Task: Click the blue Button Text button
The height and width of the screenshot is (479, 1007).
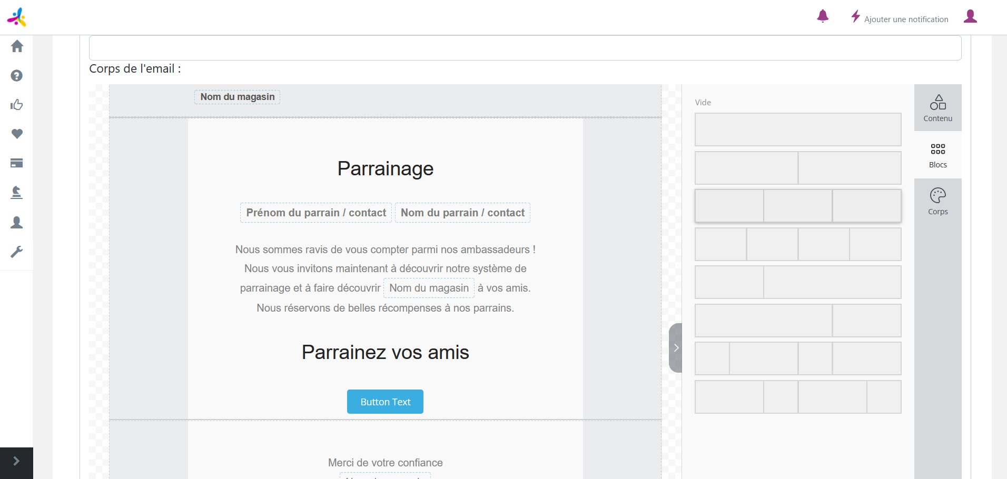Action: [x=385, y=402]
